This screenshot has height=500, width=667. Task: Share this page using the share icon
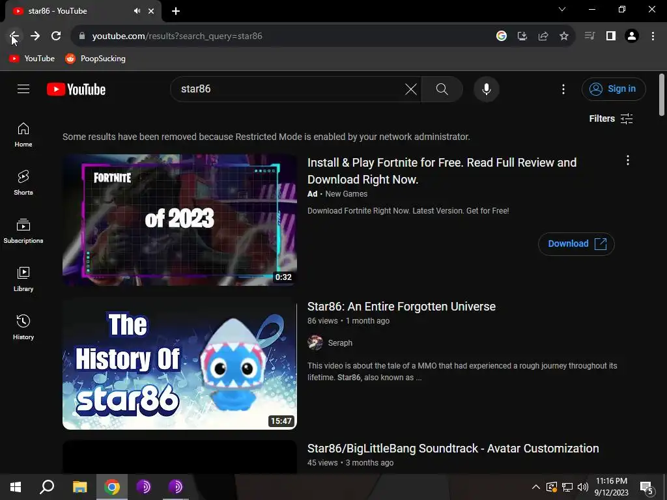(x=543, y=36)
